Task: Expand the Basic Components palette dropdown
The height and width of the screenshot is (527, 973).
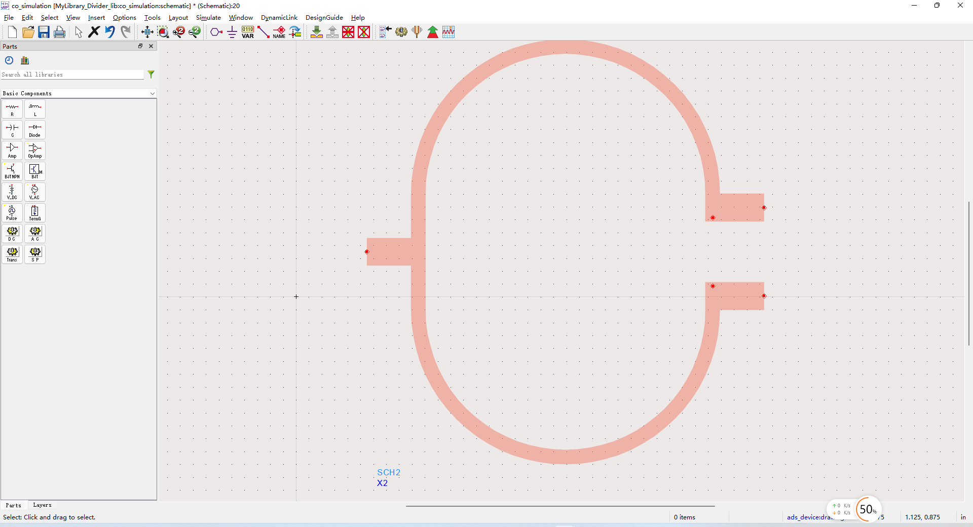Action: pyautogui.click(x=152, y=94)
